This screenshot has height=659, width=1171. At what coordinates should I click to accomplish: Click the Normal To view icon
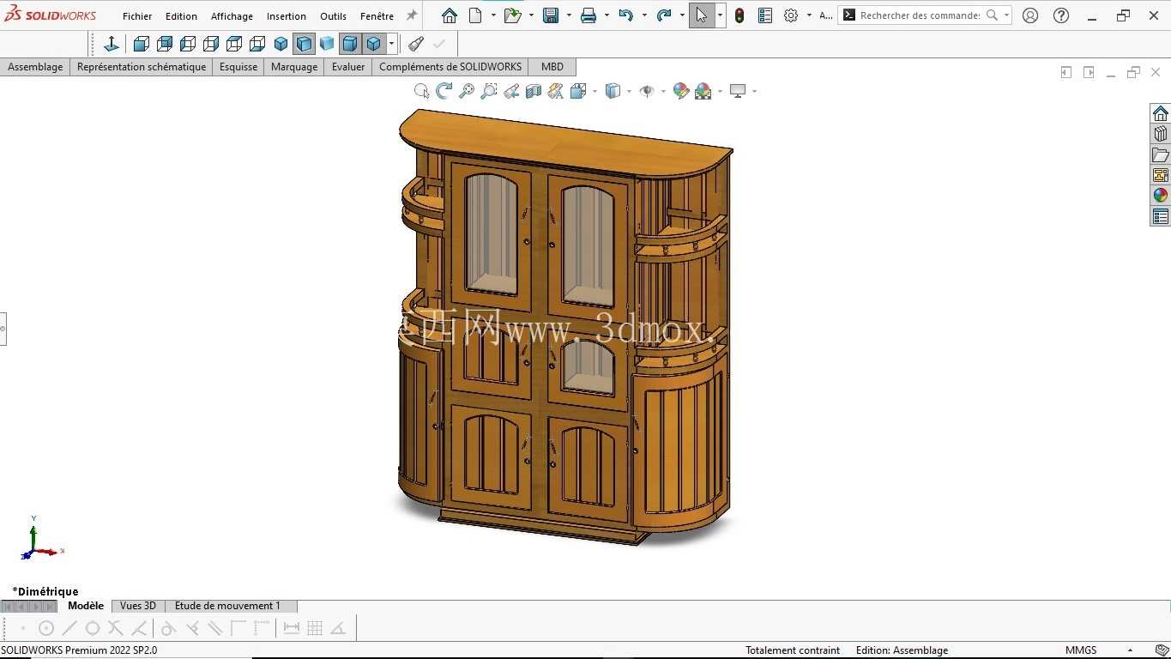(x=112, y=44)
